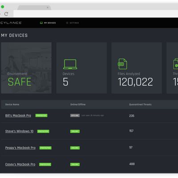Click the browser address bar
The height and width of the screenshot is (178, 178).
click(96, 14)
